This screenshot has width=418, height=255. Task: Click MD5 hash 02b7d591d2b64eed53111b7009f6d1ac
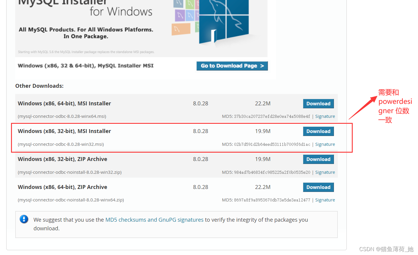272,144
